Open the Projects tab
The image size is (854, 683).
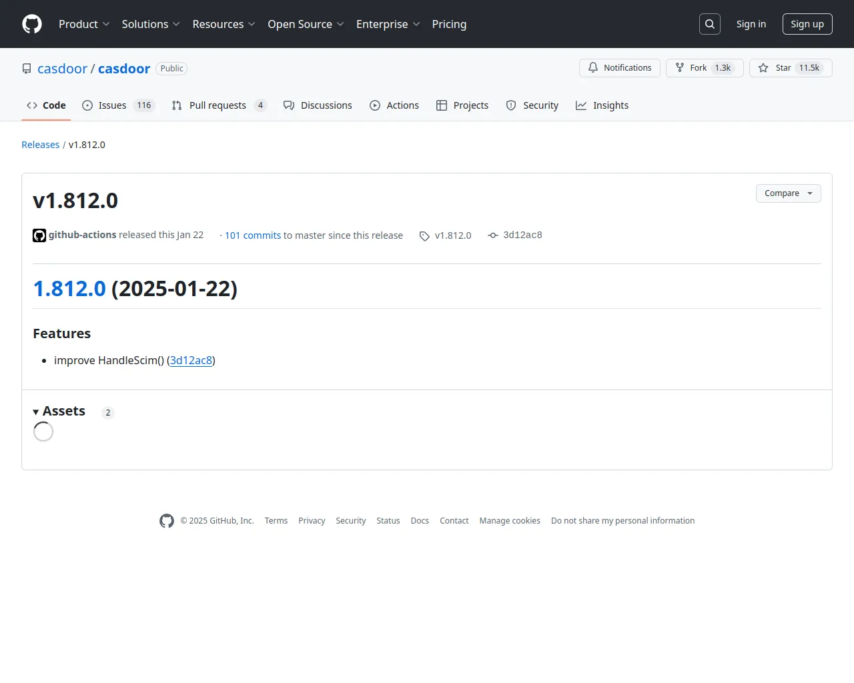(x=462, y=105)
